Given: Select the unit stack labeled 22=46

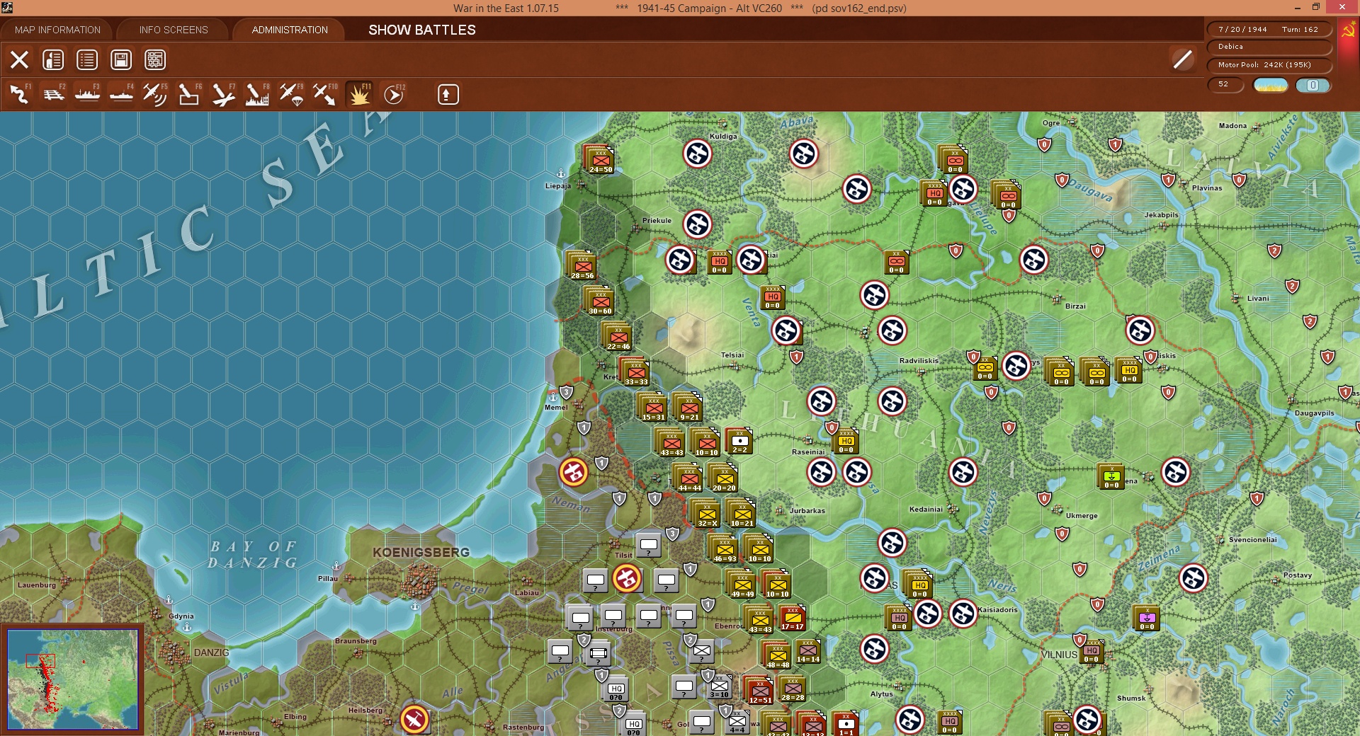Looking at the screenshot, I should tap(618, 336).
